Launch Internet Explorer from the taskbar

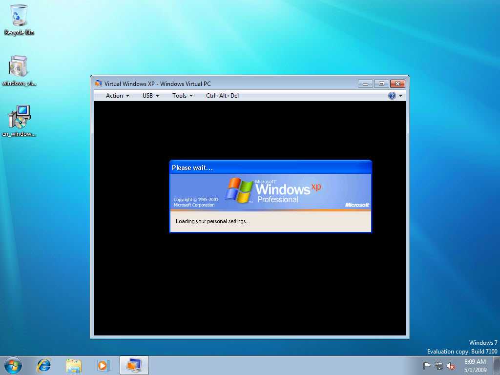coord(43,365)
